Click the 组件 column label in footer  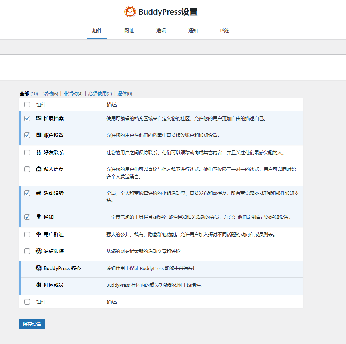click(x=41, y=302)
